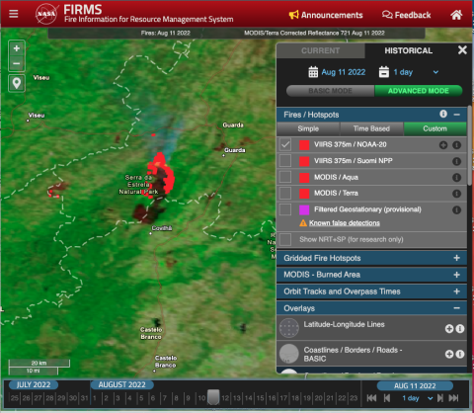Toggle the Latitude-Longitude Lines overlay thumbnail
Image resolution: width=474 pixels, height=413 pixels.
[x=289, y=328]
